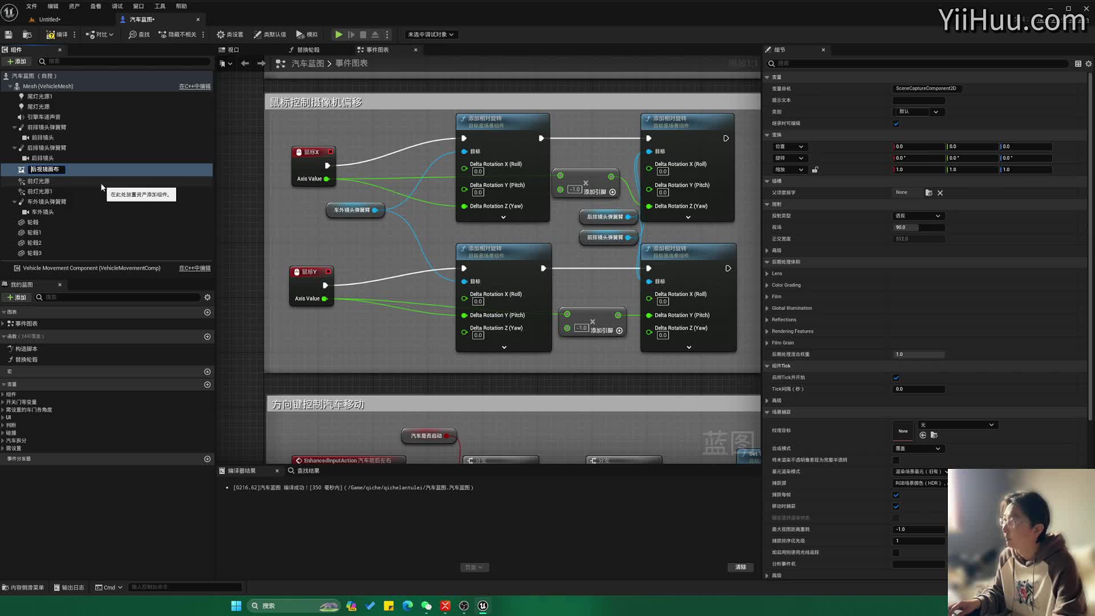Viewport: 1095px width, 616px height.
Task: Switch to the Untitled tab
Action: pyautogui.click(x=50, y=19)
